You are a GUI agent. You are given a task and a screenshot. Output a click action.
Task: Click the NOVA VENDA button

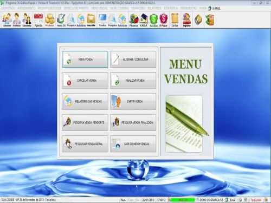(x=85, y=60)
